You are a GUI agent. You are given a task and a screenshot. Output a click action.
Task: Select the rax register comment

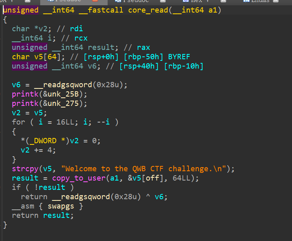pos(143,47)
